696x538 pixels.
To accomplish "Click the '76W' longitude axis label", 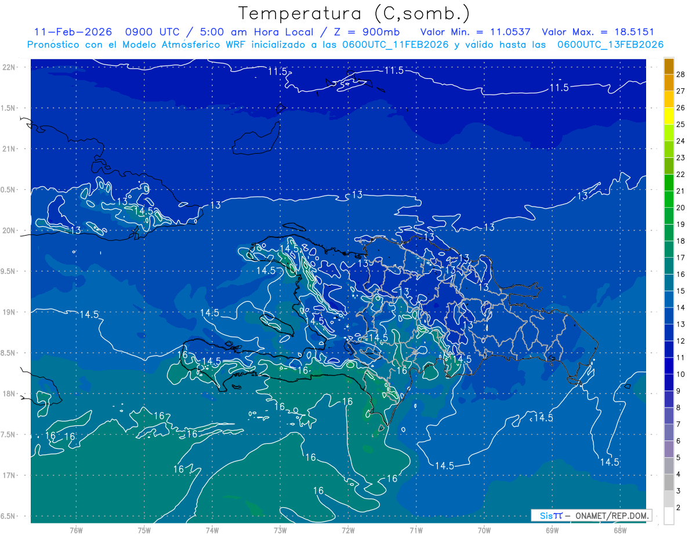I will pos(76,530).
